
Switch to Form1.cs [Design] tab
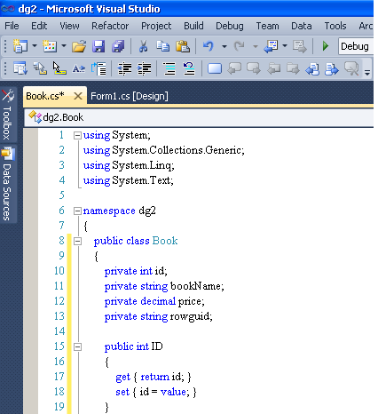point(130,96)
